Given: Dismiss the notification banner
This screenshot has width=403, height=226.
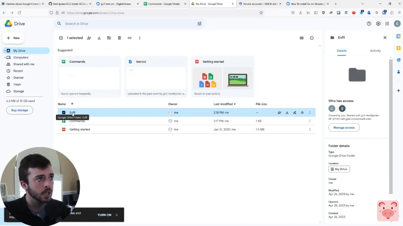Looking at the screenshot, I should point(116,215).
